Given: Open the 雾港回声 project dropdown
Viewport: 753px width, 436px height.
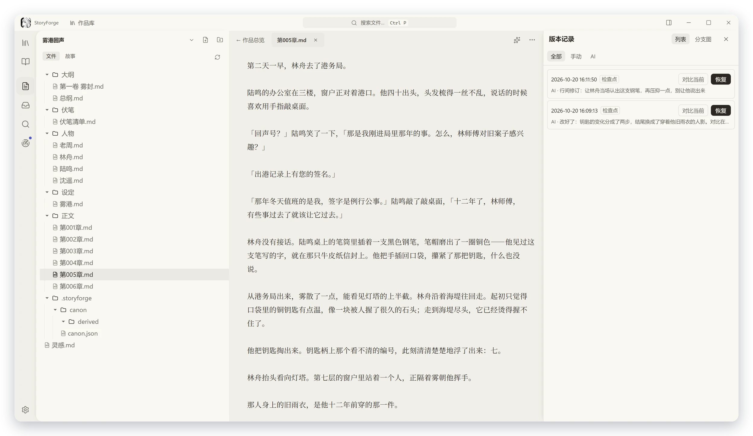Looking at the screenshot, I should click(192, 40).
